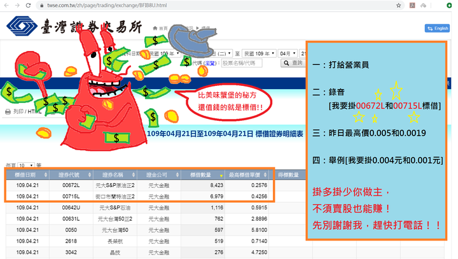Open the end month 04月 dropdown
The height and width of the screenshot is (259, 458).
coord(288,53)
